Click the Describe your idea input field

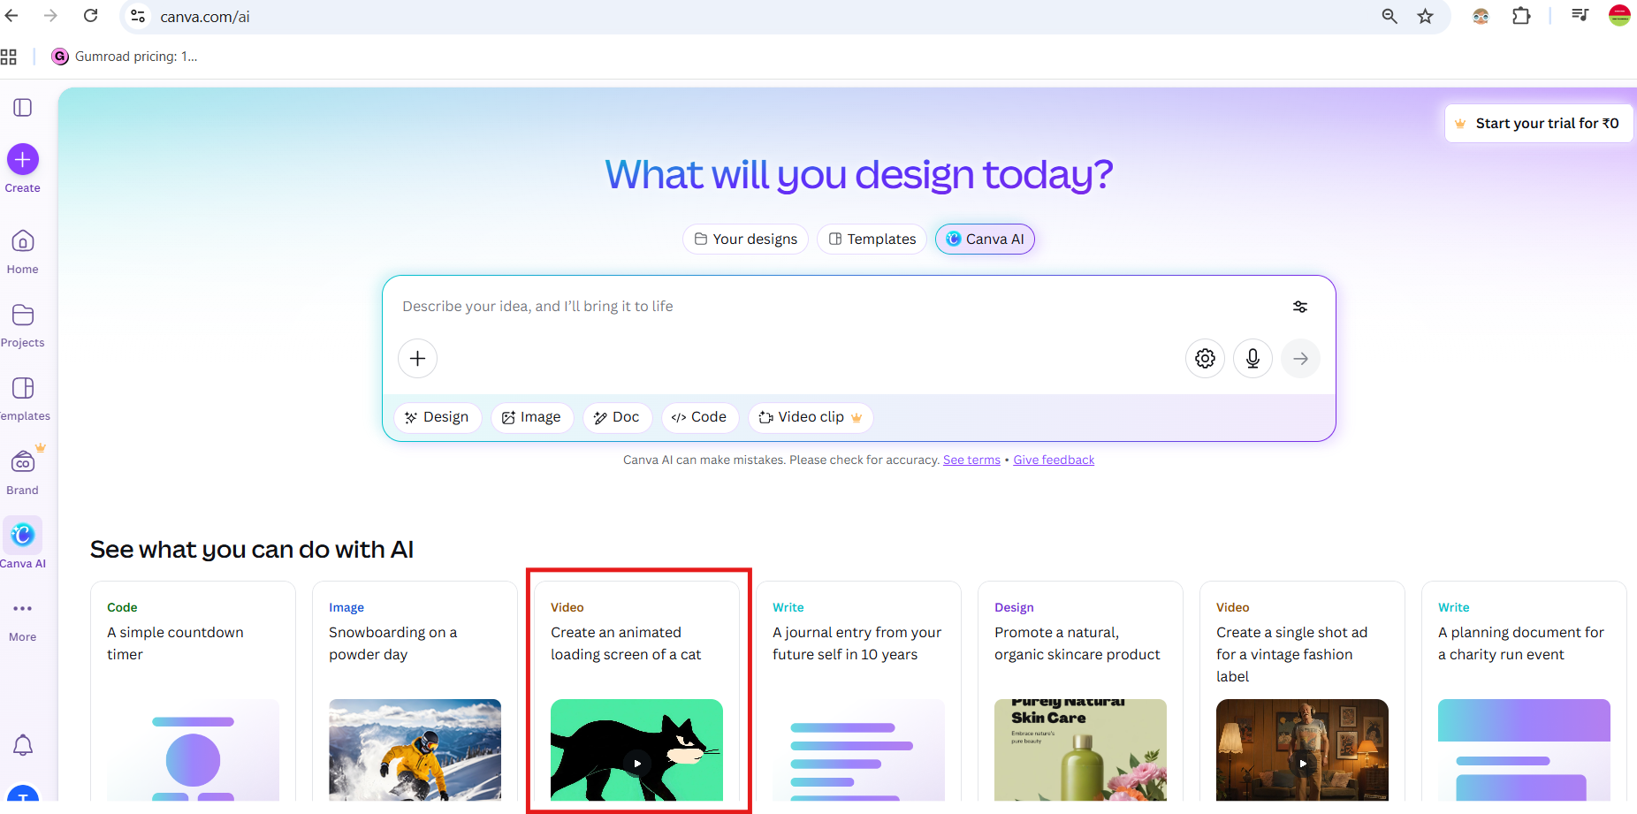[x=796, y=307]
